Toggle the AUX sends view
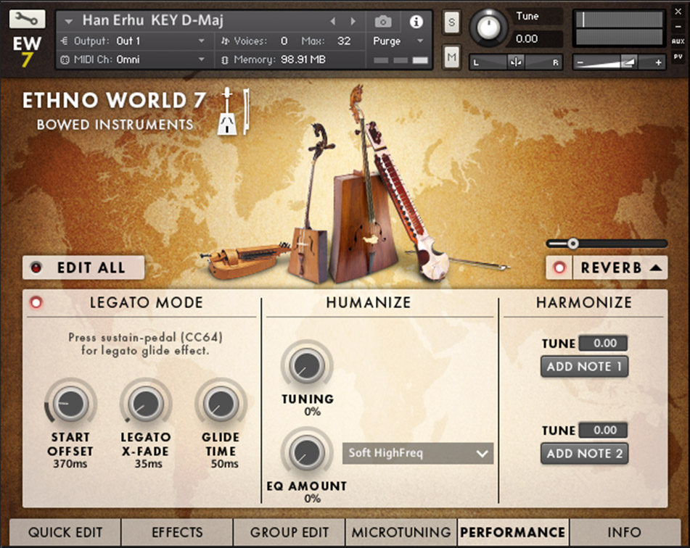Screen dimensions: 690x548 coord(678,41)
